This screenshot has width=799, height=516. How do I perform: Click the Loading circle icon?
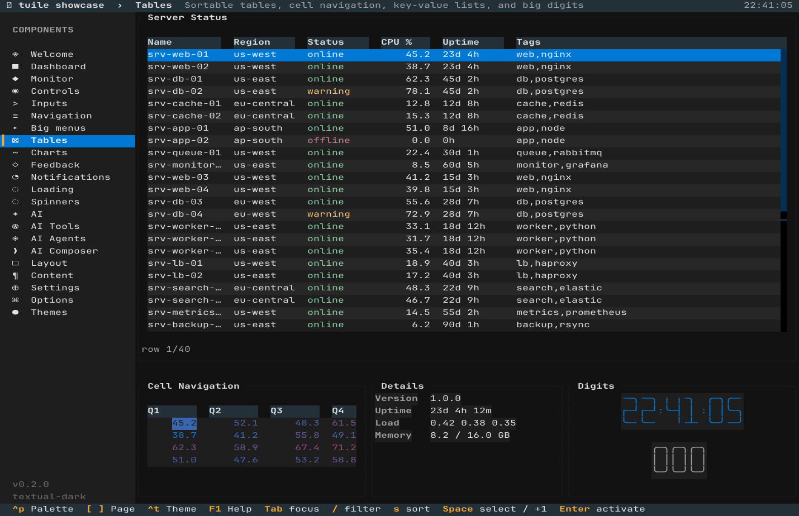[15, 189]
